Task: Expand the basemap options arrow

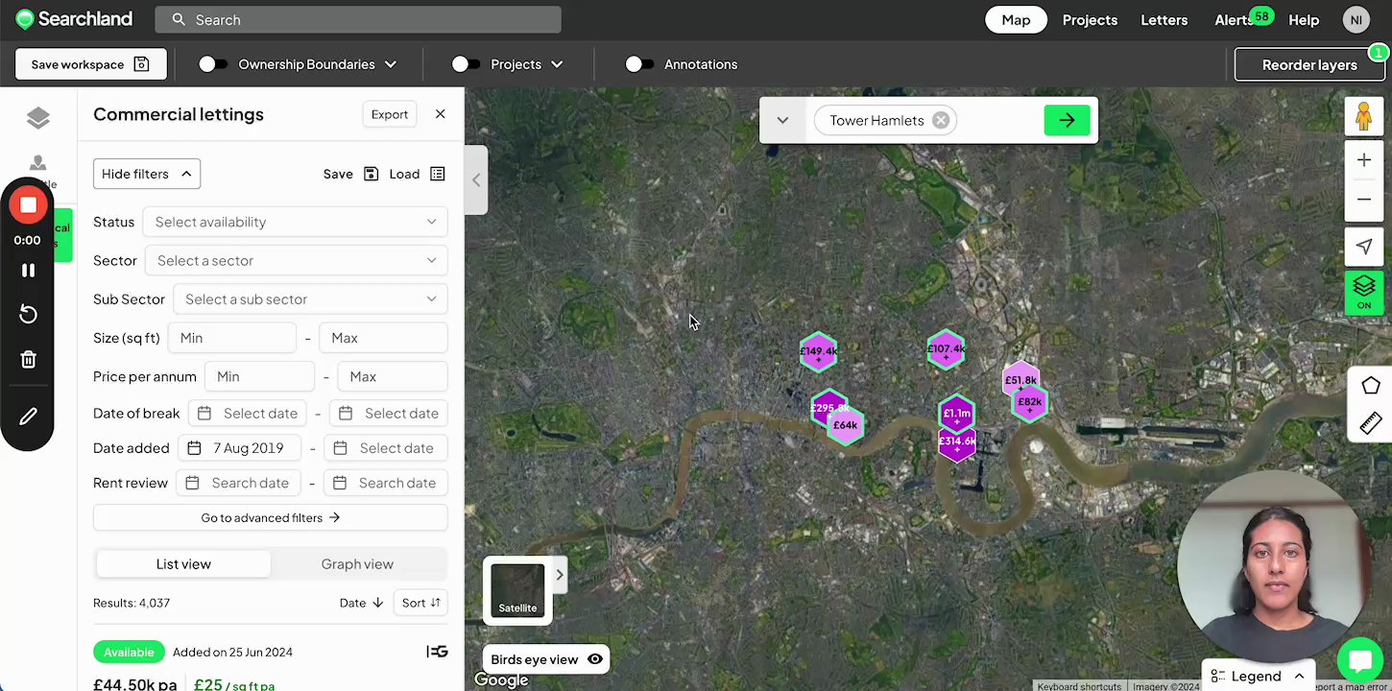Action: pyautogui.click(x=559, y=575)
